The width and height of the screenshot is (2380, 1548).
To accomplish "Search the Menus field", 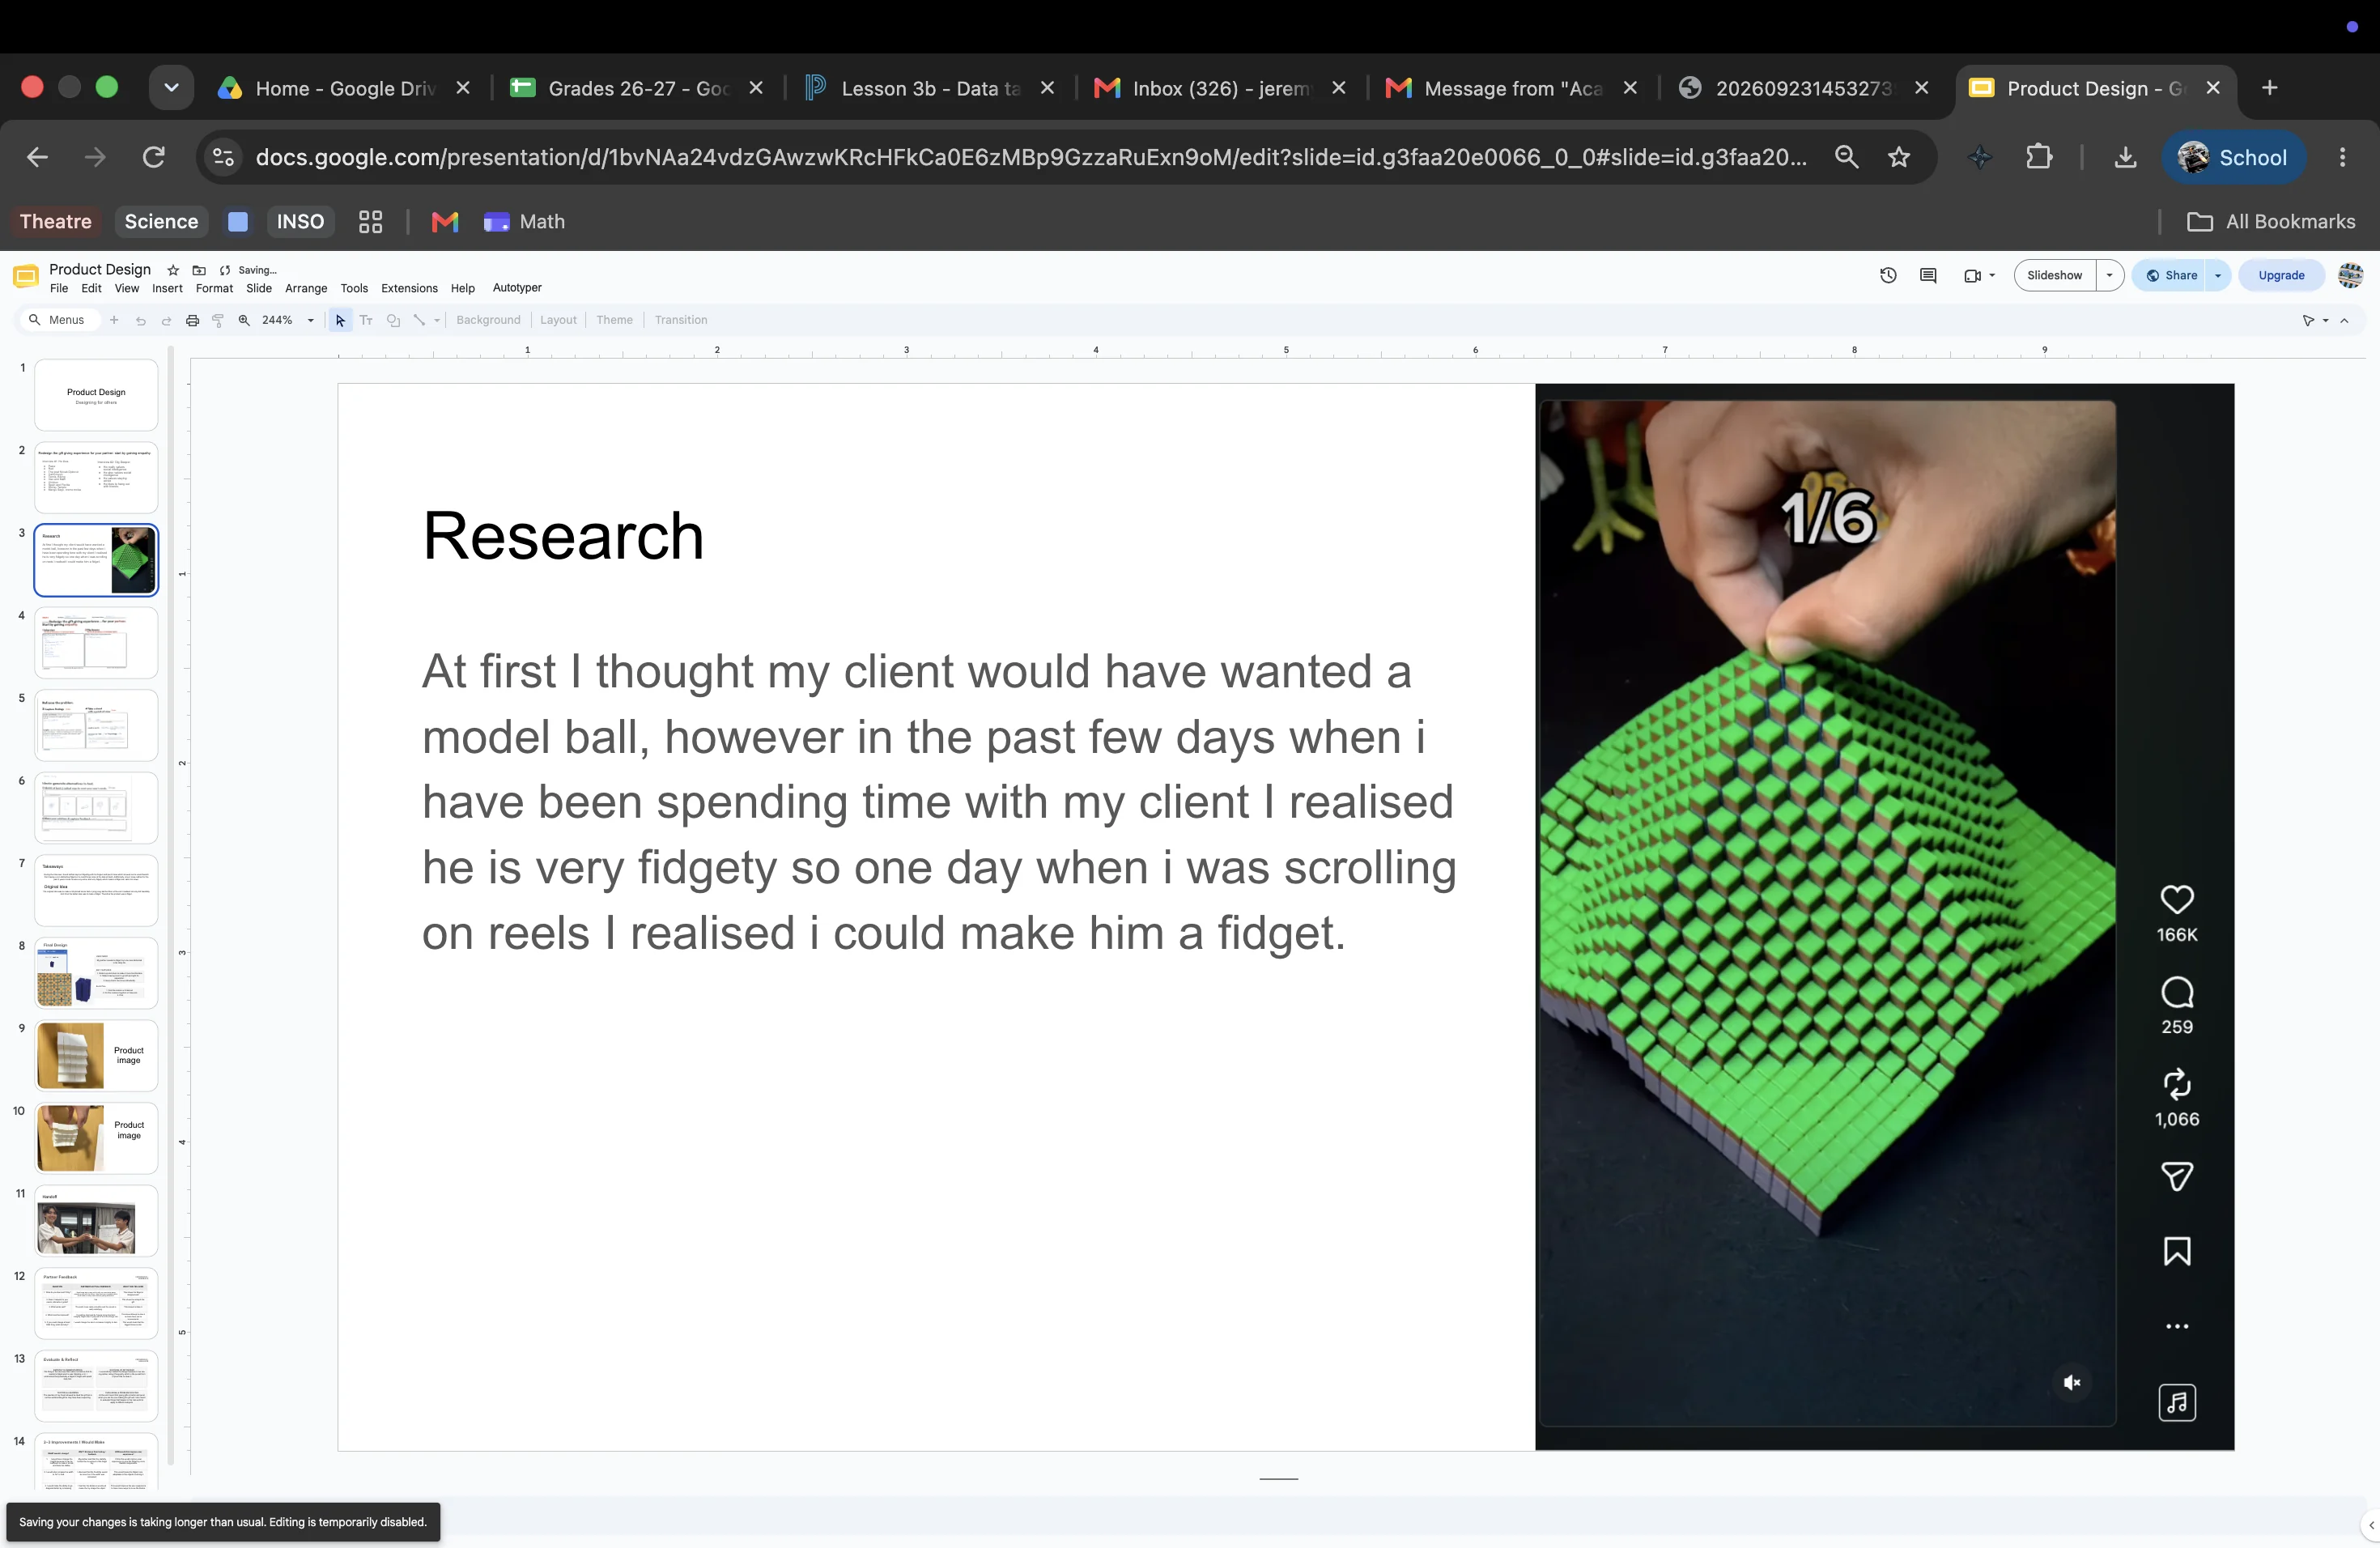I will click(x=60, y=320).
